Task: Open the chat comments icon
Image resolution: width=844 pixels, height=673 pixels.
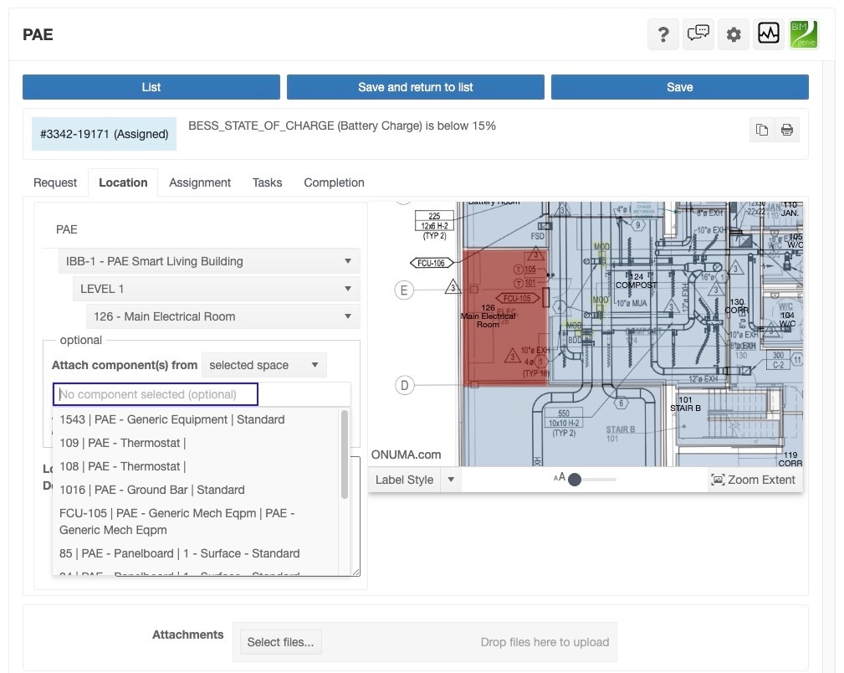Action: 698,34
